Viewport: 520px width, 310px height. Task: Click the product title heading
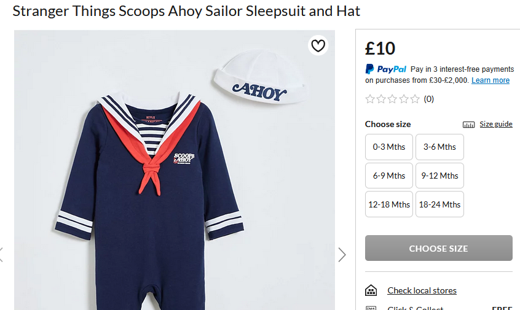pyautogui.click(x=186, y=11)
